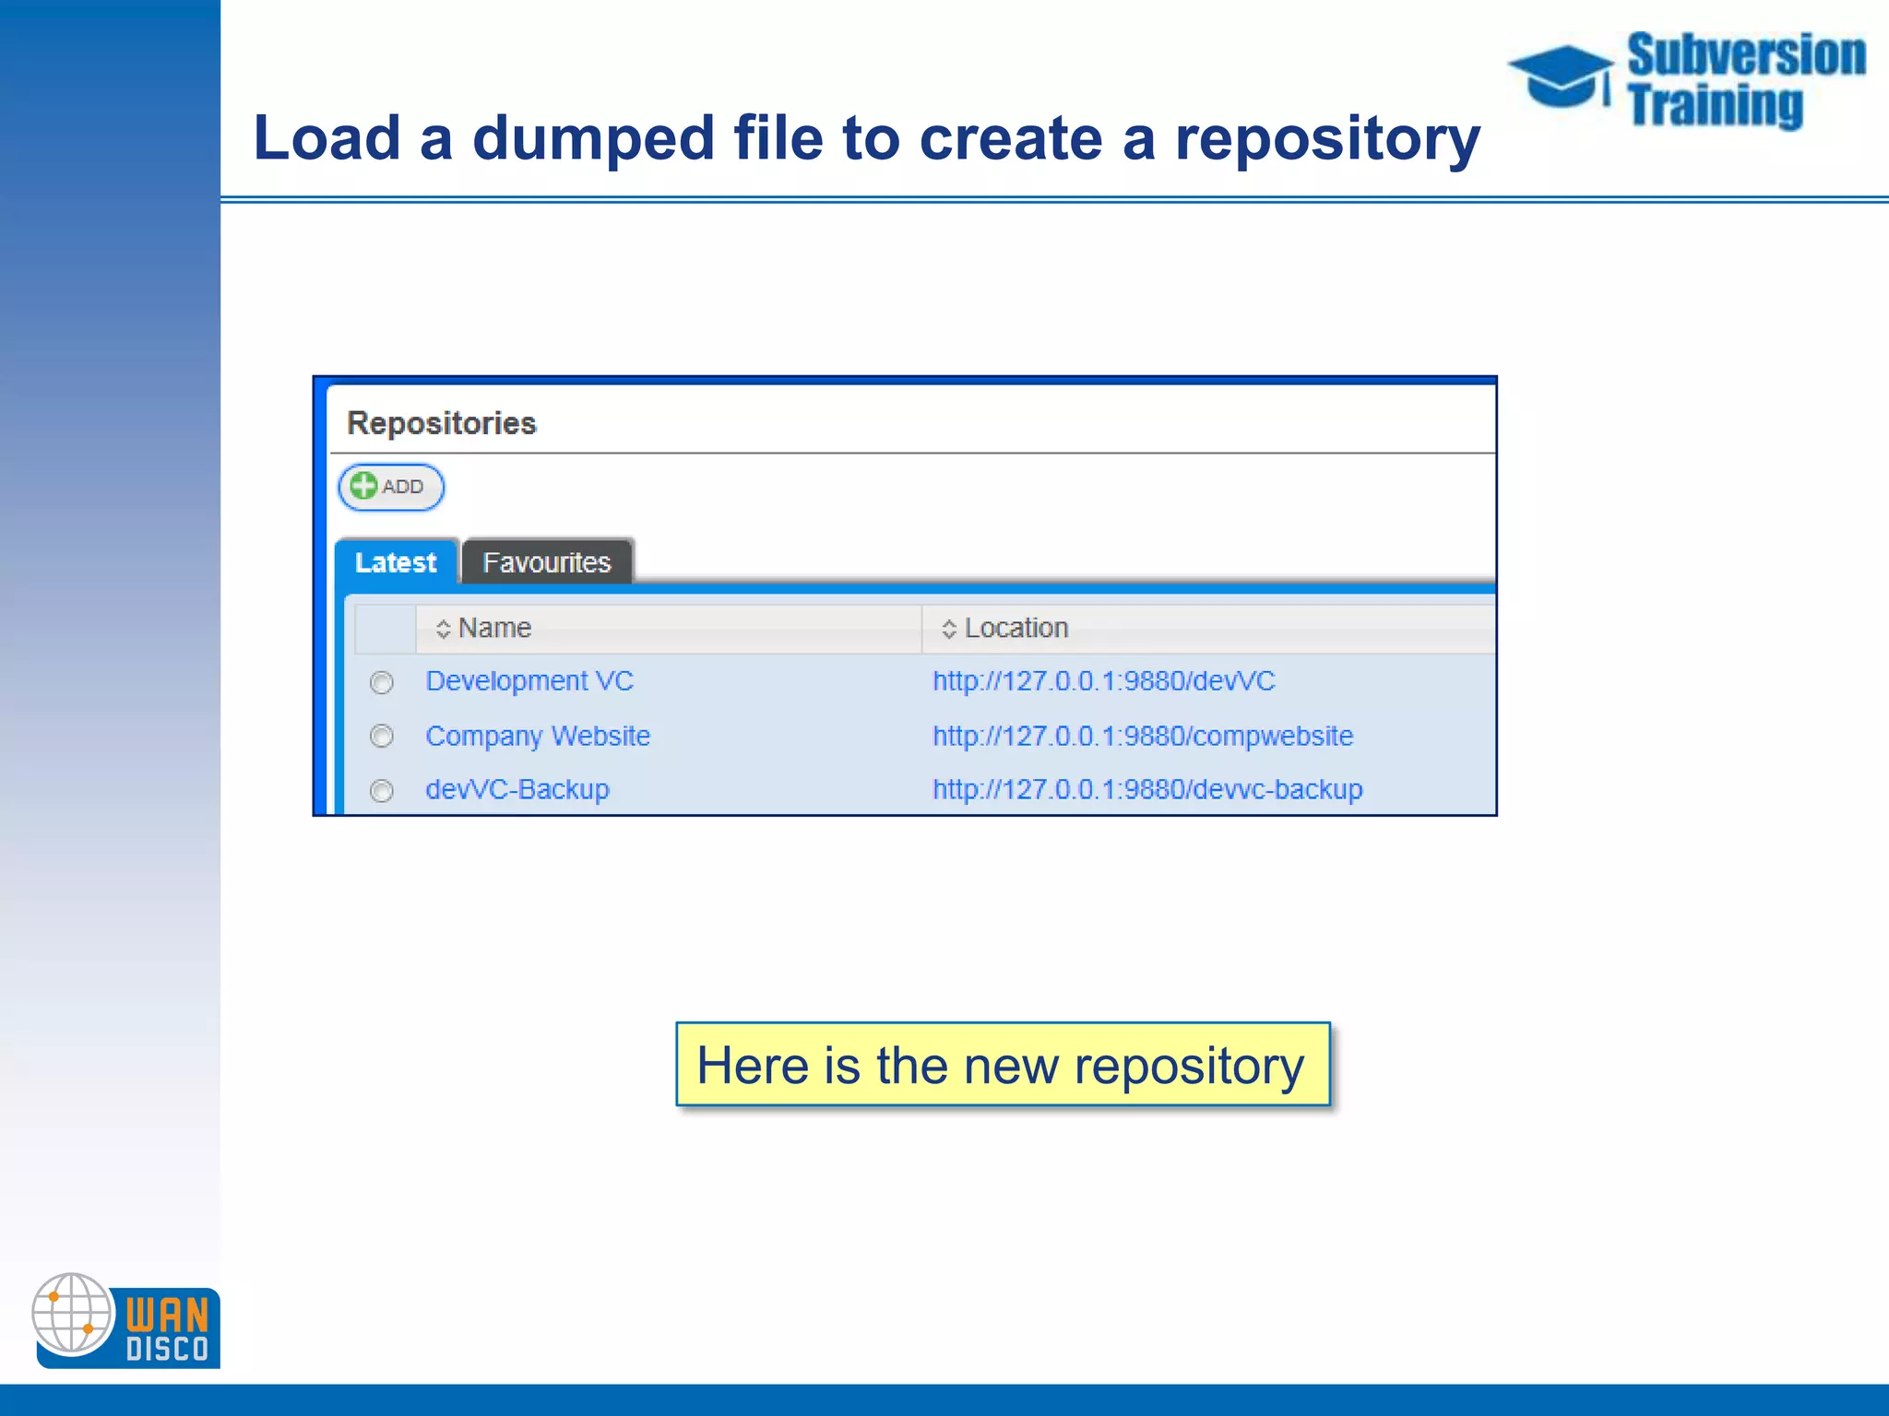
Task: Click the yellow 'Here is the new repository' callout
Action: pos(1003,1065)
